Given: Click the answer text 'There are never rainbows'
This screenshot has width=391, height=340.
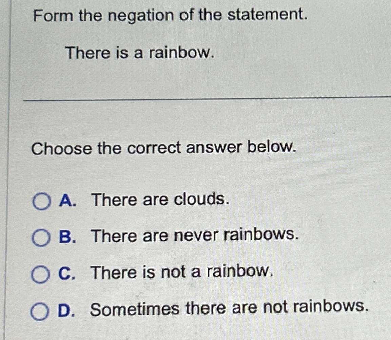Looking at the screenshot, I should (193, 237).
